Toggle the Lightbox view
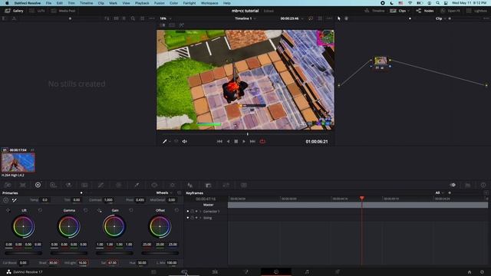 point(476,11)
